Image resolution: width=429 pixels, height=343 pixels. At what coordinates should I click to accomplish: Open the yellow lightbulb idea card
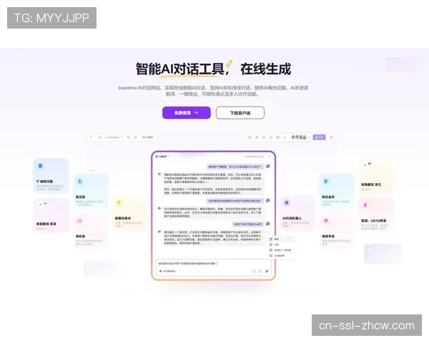129,214
